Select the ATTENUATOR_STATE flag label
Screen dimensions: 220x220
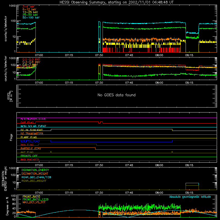(33, 119)
